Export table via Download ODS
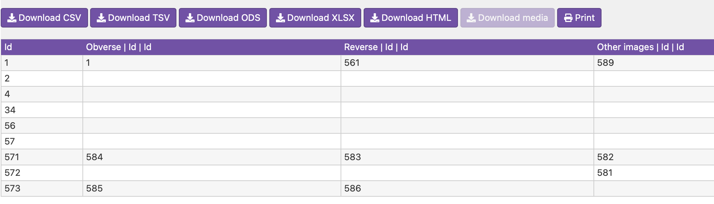 tap(223, 18)
